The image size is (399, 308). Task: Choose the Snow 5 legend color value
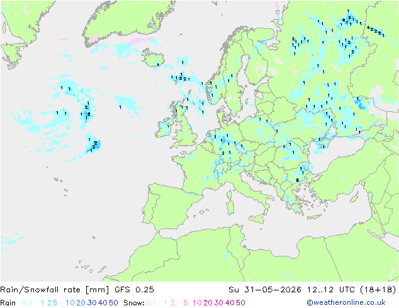pyautogui.click(x=186, y=303)
